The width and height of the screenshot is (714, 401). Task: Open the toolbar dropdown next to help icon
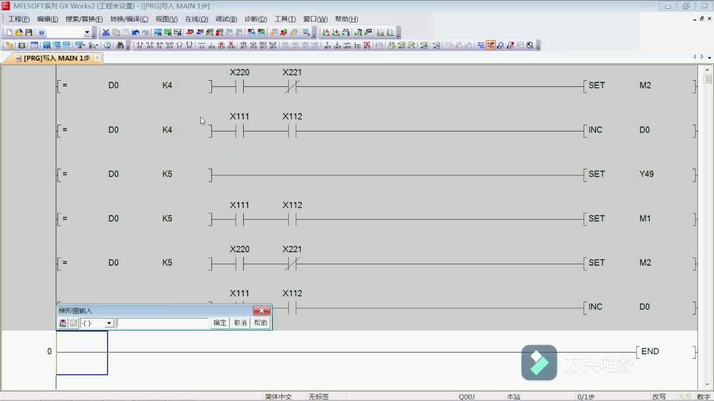(x=87, y=33)
